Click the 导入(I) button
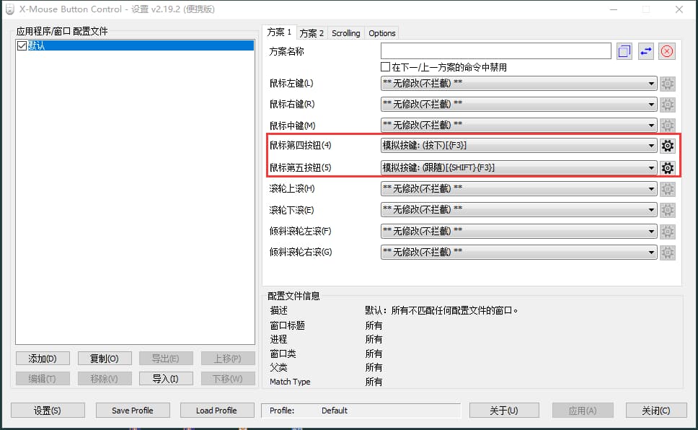The image size is (698, 430). point(166,379)
